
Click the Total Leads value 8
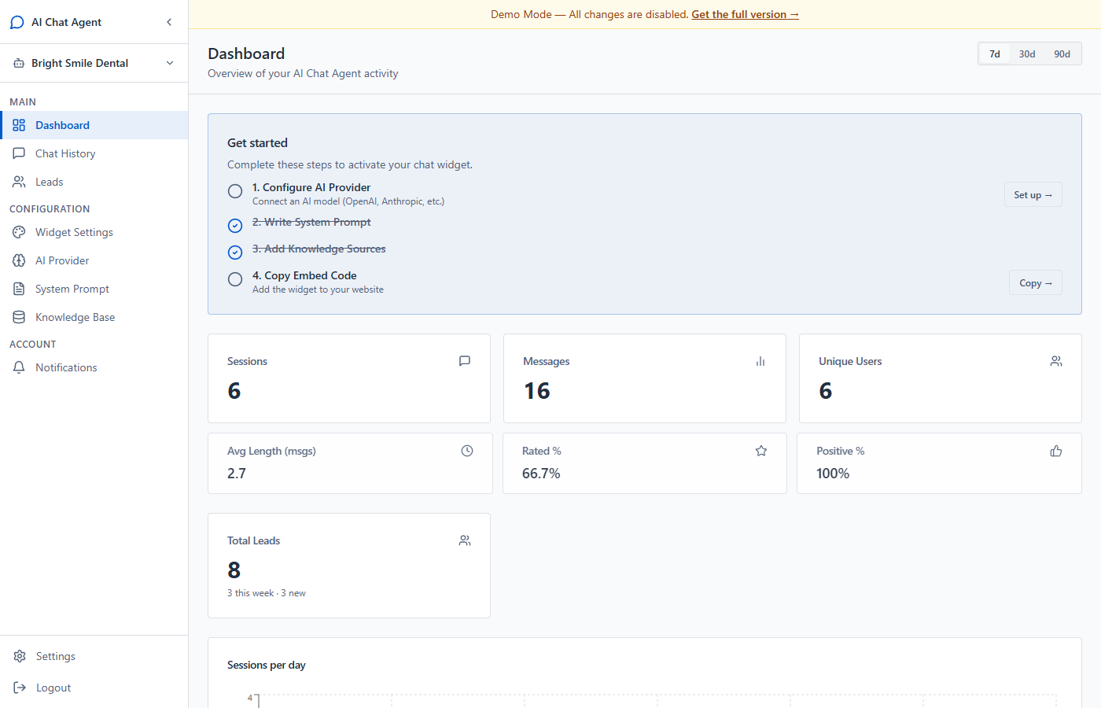(x=234, y=570)
